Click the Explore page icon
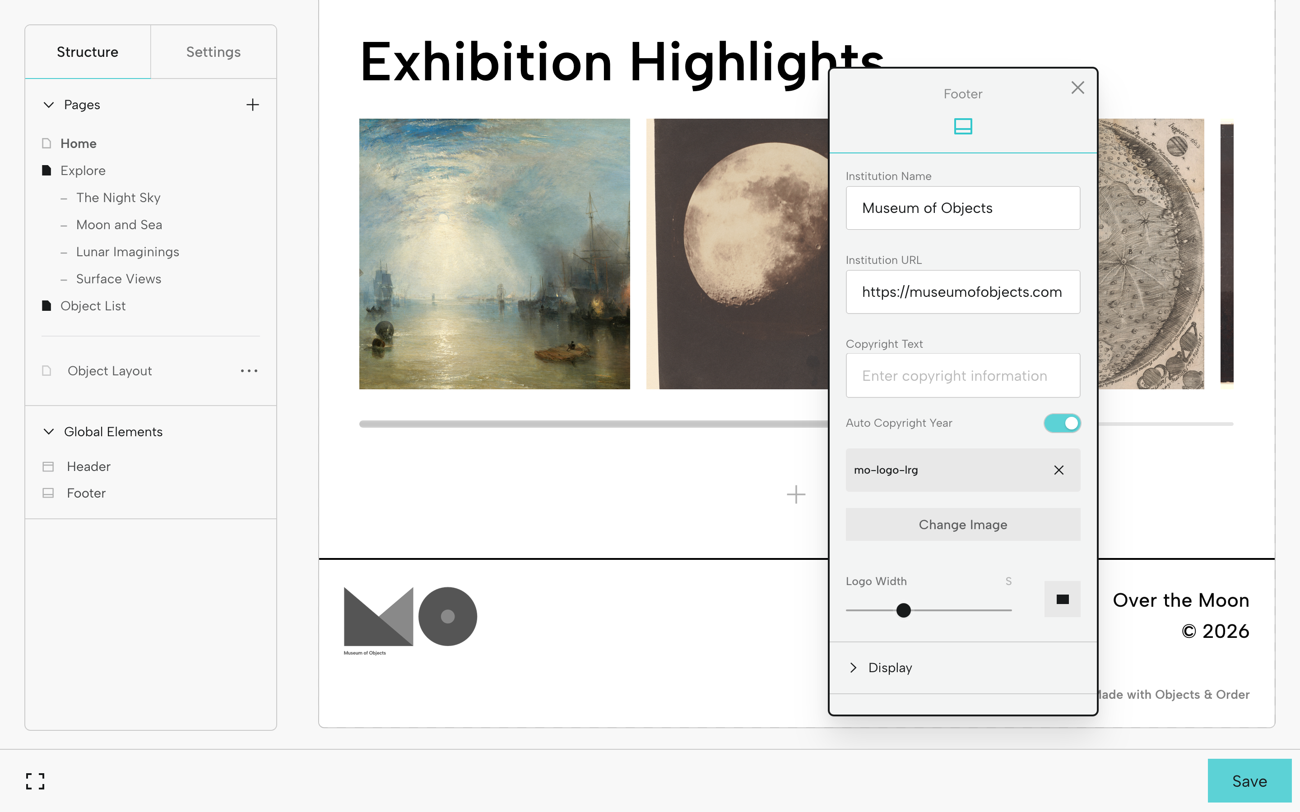The image size is (1300, 812). (47, 170)
